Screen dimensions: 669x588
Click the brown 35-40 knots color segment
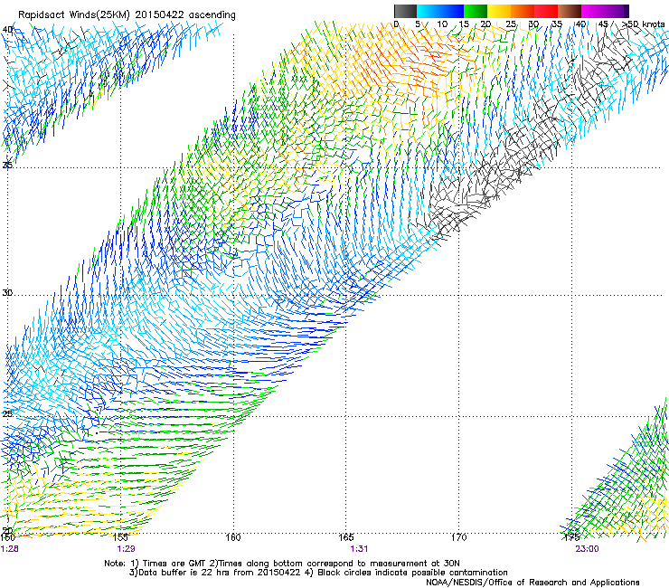(570, 11)
